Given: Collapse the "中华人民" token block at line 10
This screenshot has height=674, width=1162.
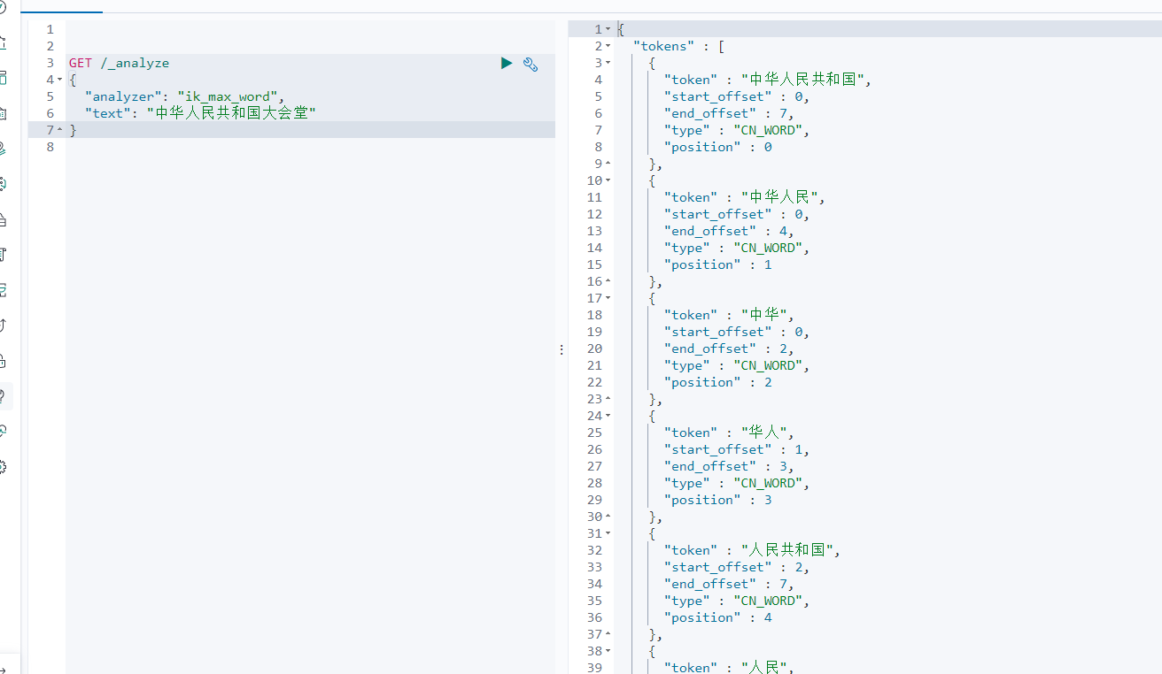Looking at the screenshot, I should click(608, 180).
